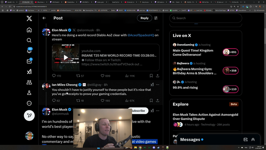The height and width of the screenshot is (150, 266).
Task: Open more menu on Elon Musk's Diablo post
Action: click(158, 30)
